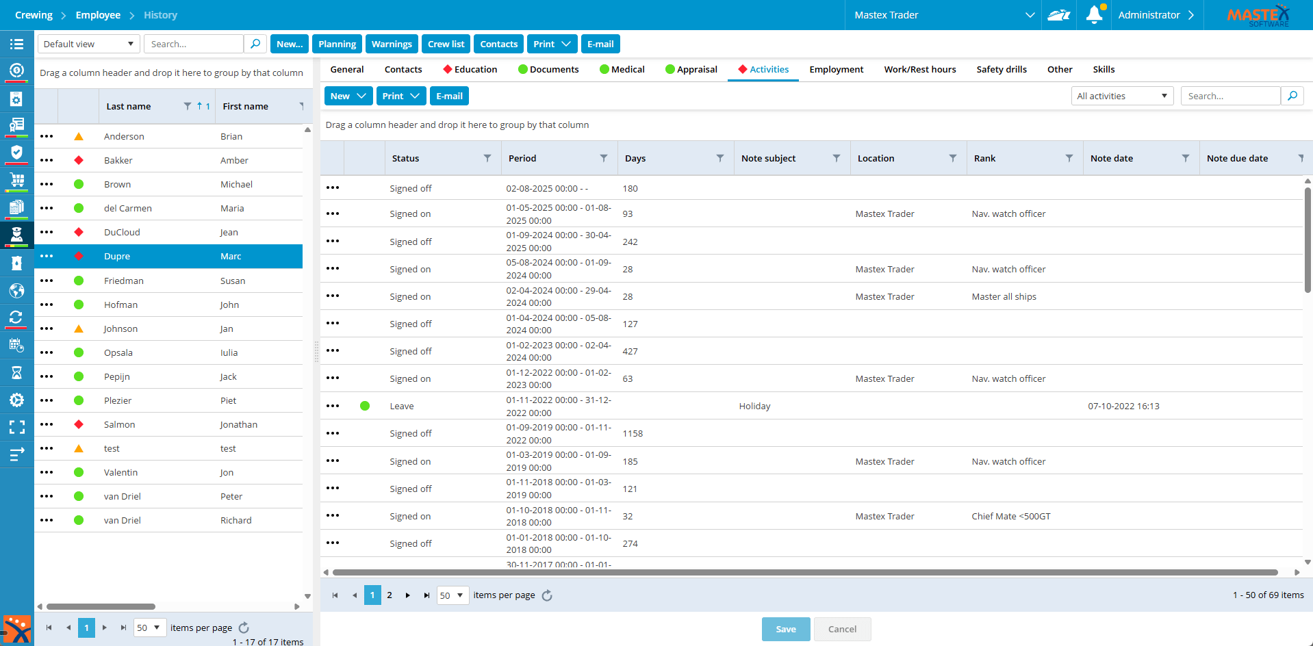Click the hourglass sidebar icon
This screenshot has height=646, width=1313.
pos(16,372)
